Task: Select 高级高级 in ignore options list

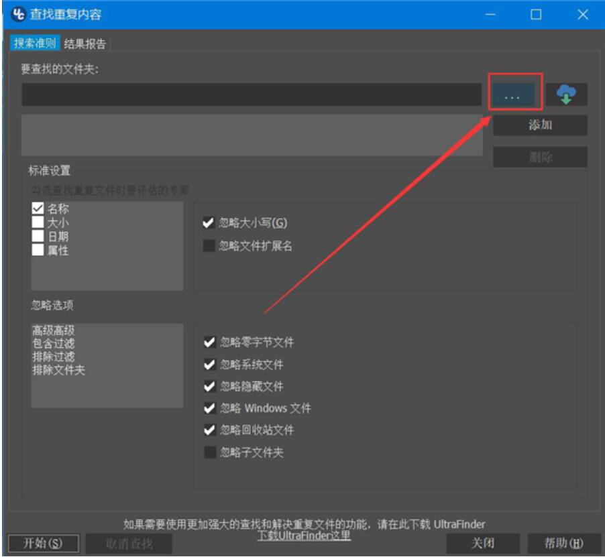Action: (53, 330)
